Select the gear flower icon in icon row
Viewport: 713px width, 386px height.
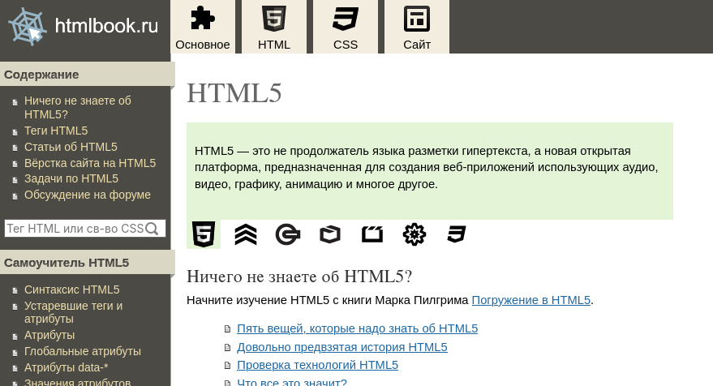[x=414, y=234]
